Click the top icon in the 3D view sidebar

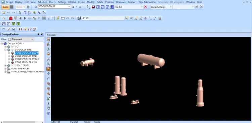48,39
